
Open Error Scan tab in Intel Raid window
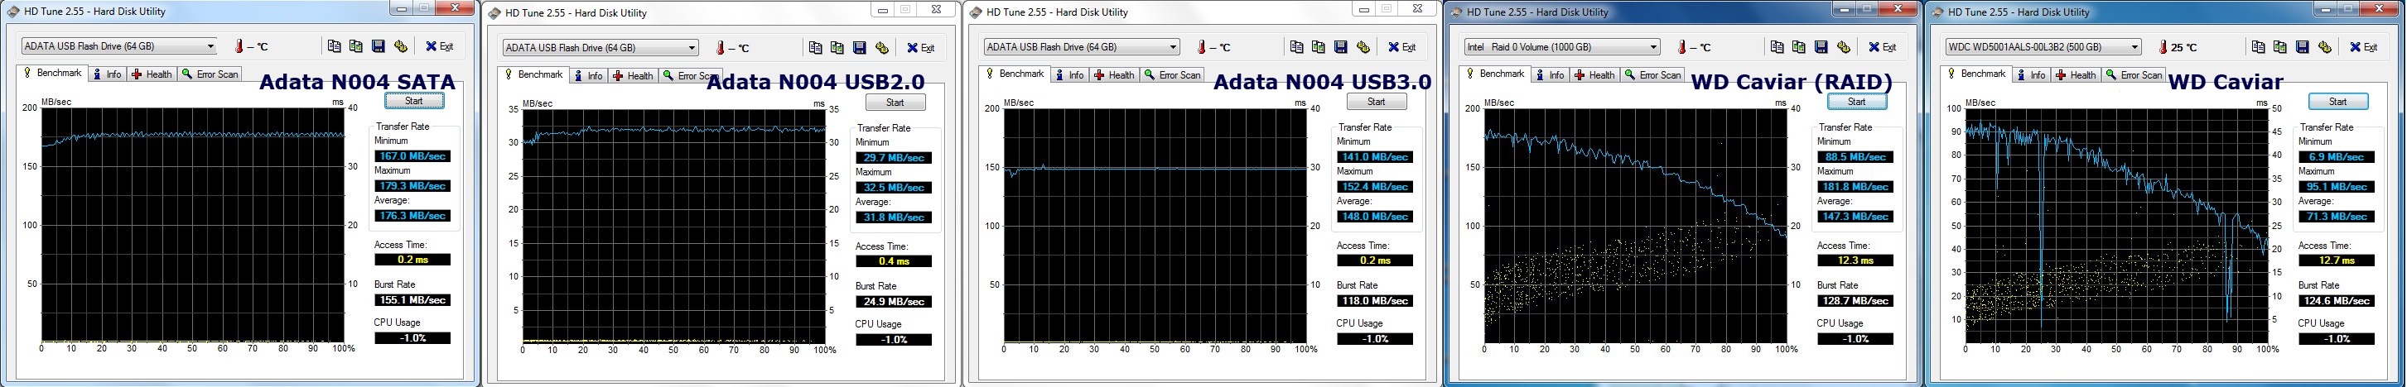pos(1653,74)
